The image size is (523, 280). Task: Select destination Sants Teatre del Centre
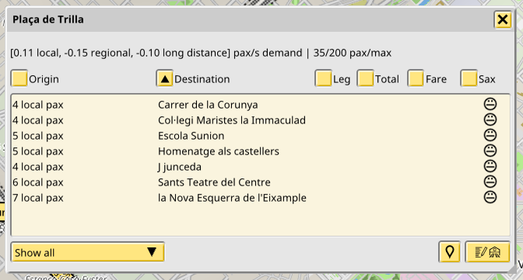point(214,182)
